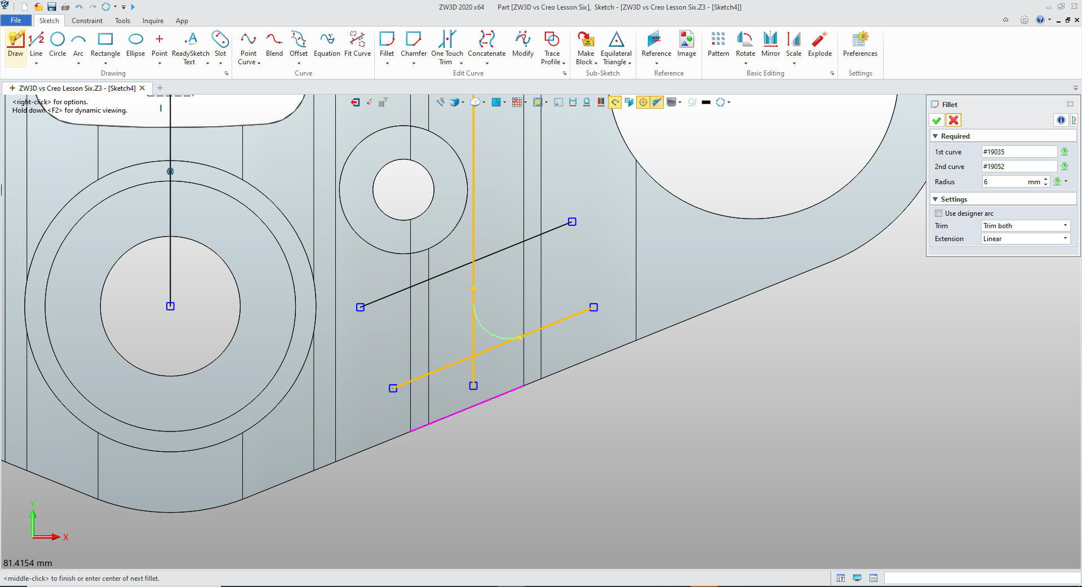Select the Explode tool
1082x587 pixels.
pyautogui.click(x=819, y=45)
